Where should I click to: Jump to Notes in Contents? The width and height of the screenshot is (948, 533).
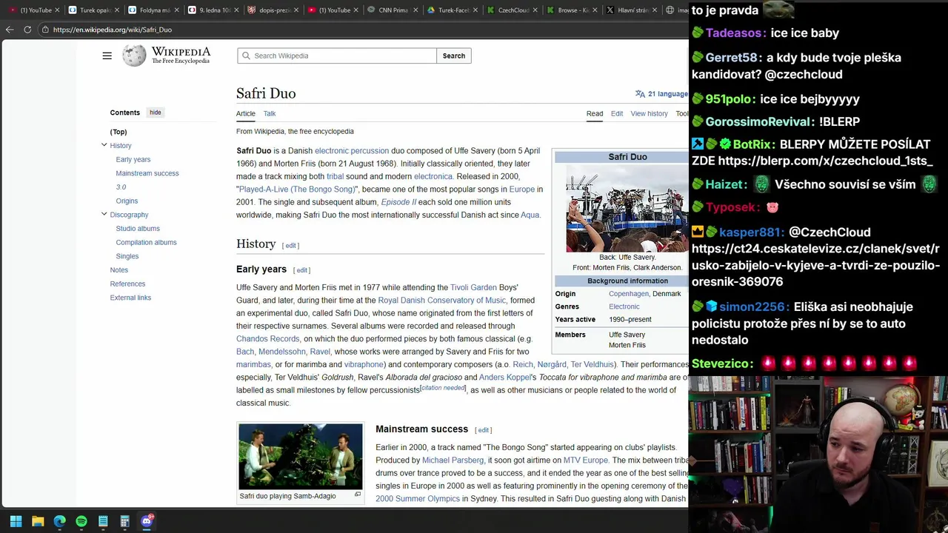(x=119, y=269)
